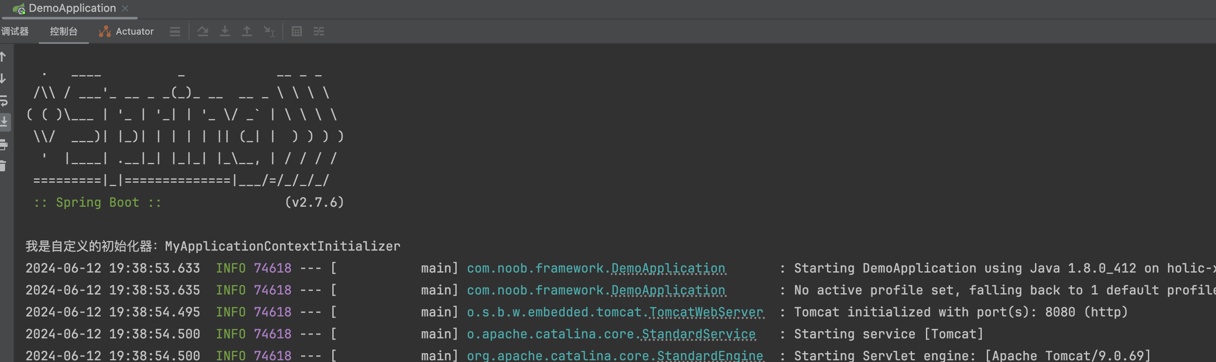
Task: Click the Step Over debugger icon
Action: coord(203,32)
